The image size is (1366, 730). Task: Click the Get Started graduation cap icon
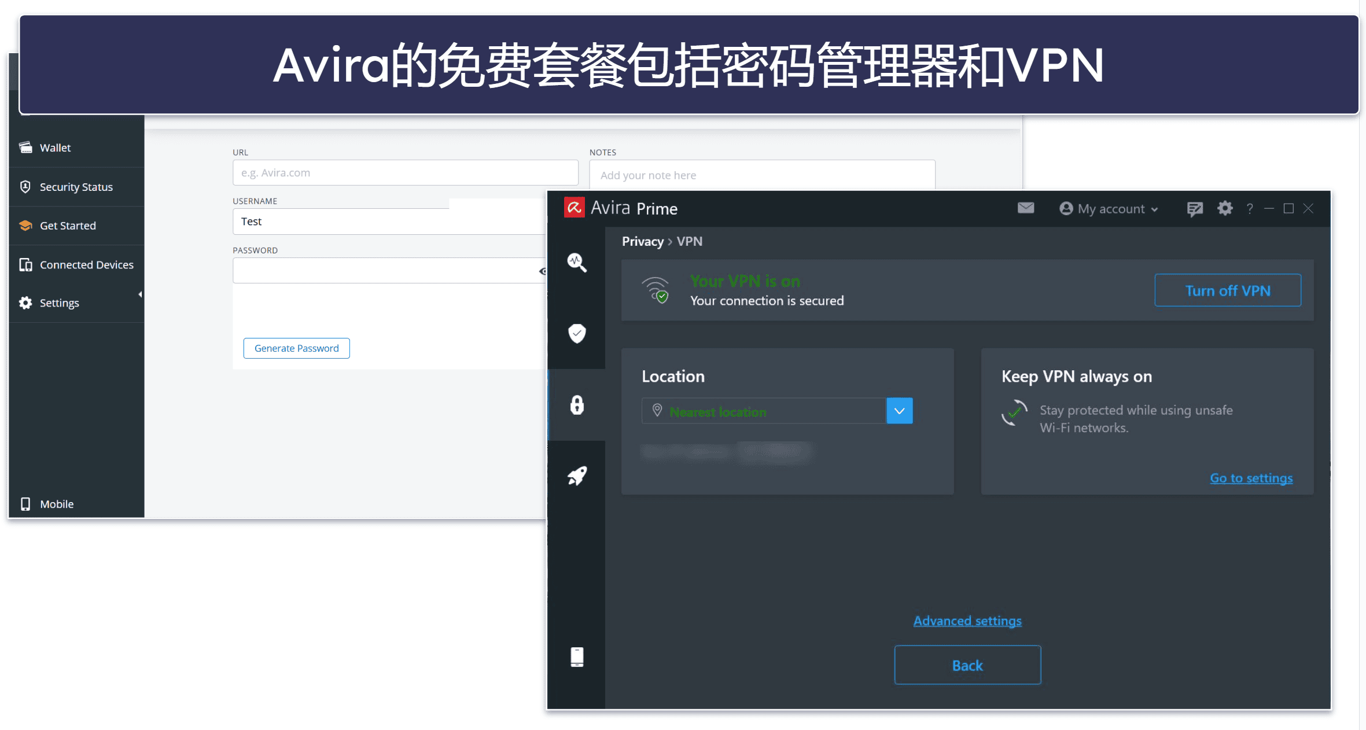coord(25,226)
